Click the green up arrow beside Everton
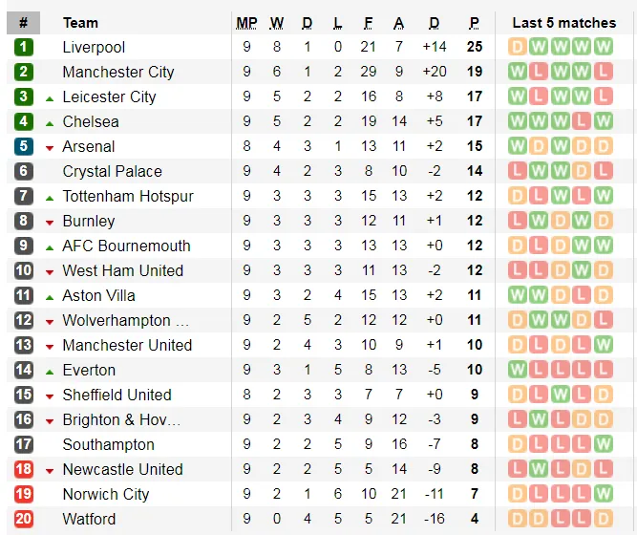This screenshot has width=637, height=535. [50, 371]
